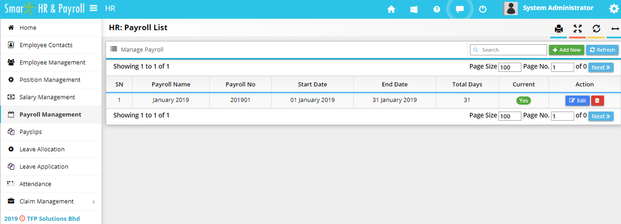Click the power logout icon
Screen dimensions: 621x224
point(483,9)
